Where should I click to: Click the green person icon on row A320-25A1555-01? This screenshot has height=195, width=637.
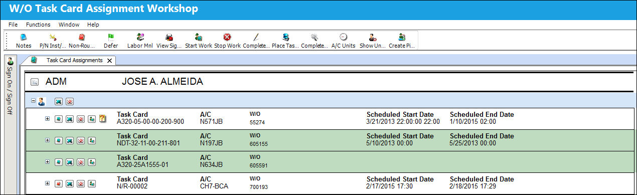(x=92, y=162)
